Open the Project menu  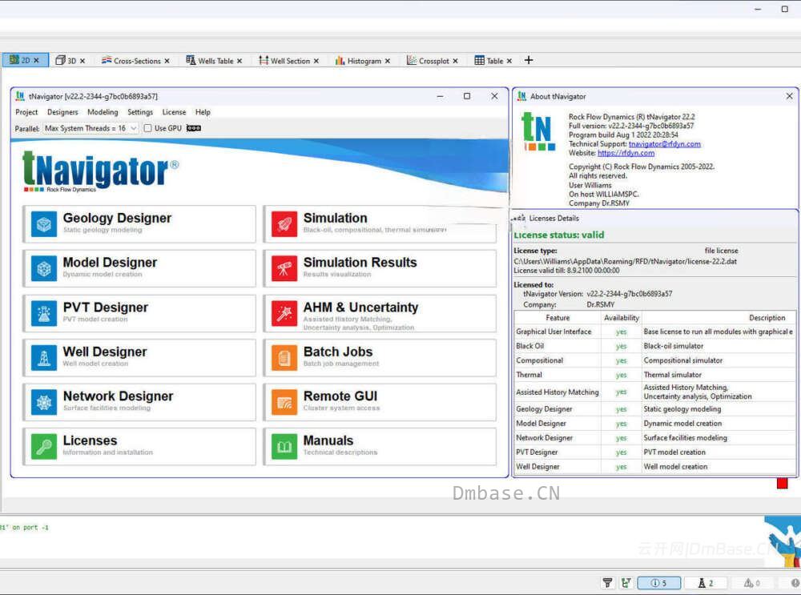pos(26,112)
